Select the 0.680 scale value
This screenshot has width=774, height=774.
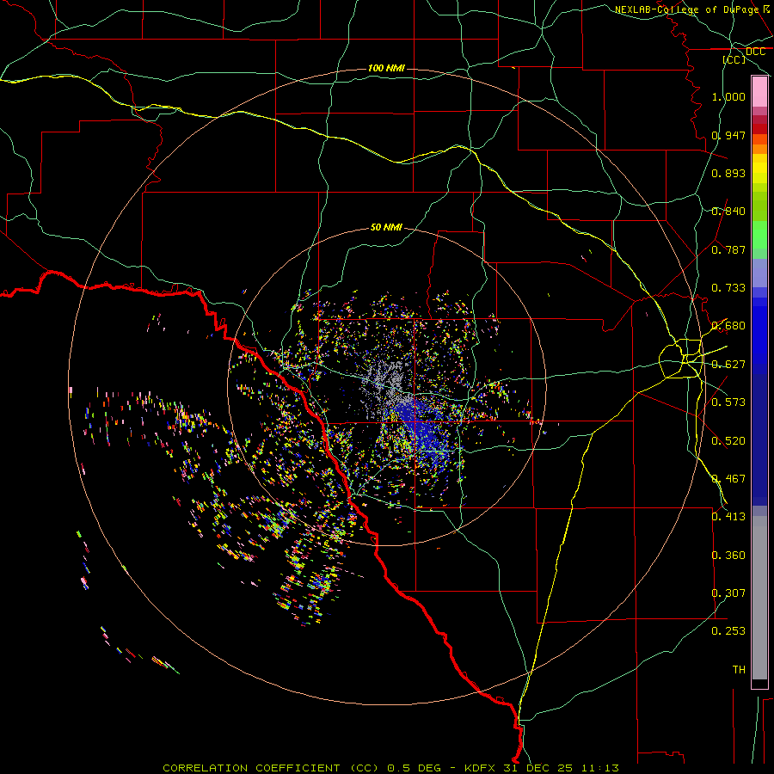[728, 326]
